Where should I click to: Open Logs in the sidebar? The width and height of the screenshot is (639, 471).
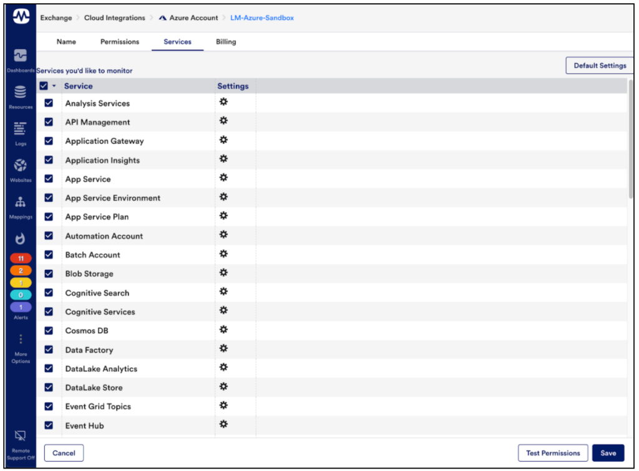click(x=21, y=133)
